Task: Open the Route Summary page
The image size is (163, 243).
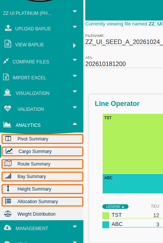Action: click(x=42, y=164)
